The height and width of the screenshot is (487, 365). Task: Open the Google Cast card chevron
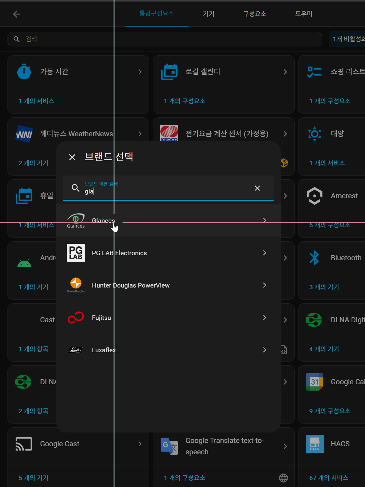[140, 444]
